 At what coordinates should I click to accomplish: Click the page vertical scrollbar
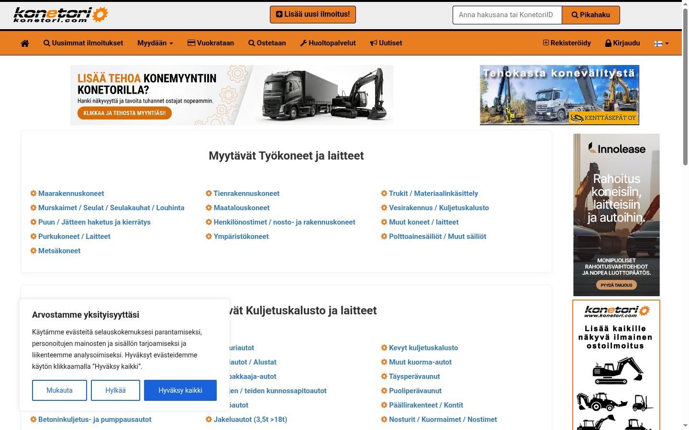685,86
